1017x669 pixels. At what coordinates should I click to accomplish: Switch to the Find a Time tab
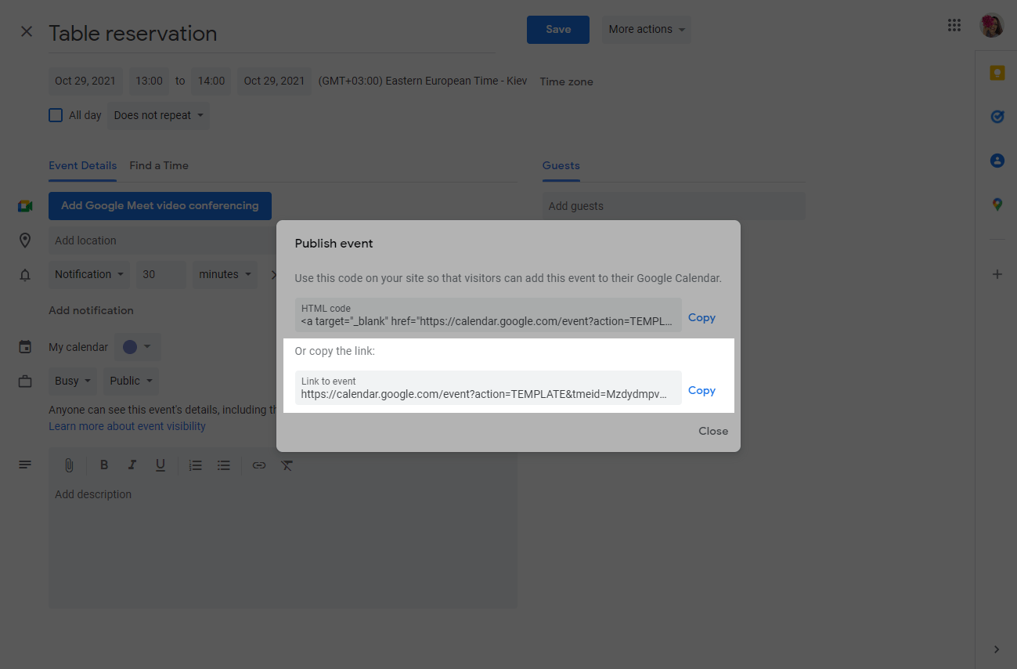[159, 165]
